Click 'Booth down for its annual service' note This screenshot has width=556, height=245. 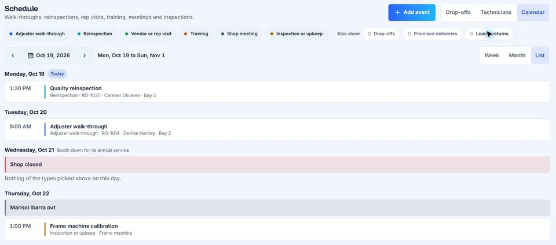point(93,150)
